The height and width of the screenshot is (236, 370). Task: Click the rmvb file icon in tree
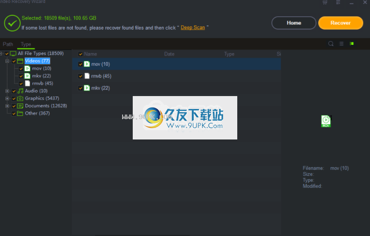[x=28, y=84]
